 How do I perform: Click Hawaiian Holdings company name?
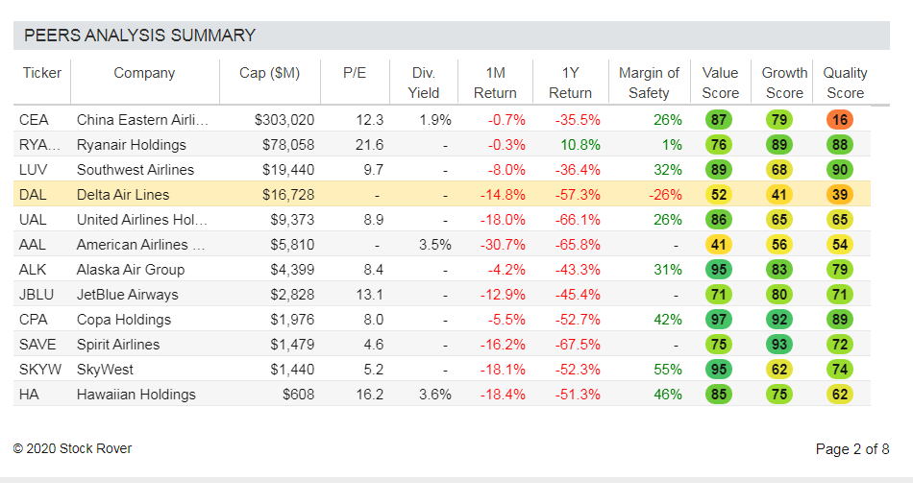tap(136, 395)
